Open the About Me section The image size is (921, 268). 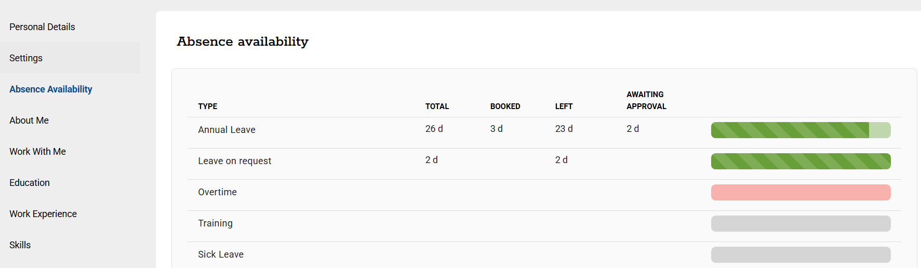pos(29,120)
